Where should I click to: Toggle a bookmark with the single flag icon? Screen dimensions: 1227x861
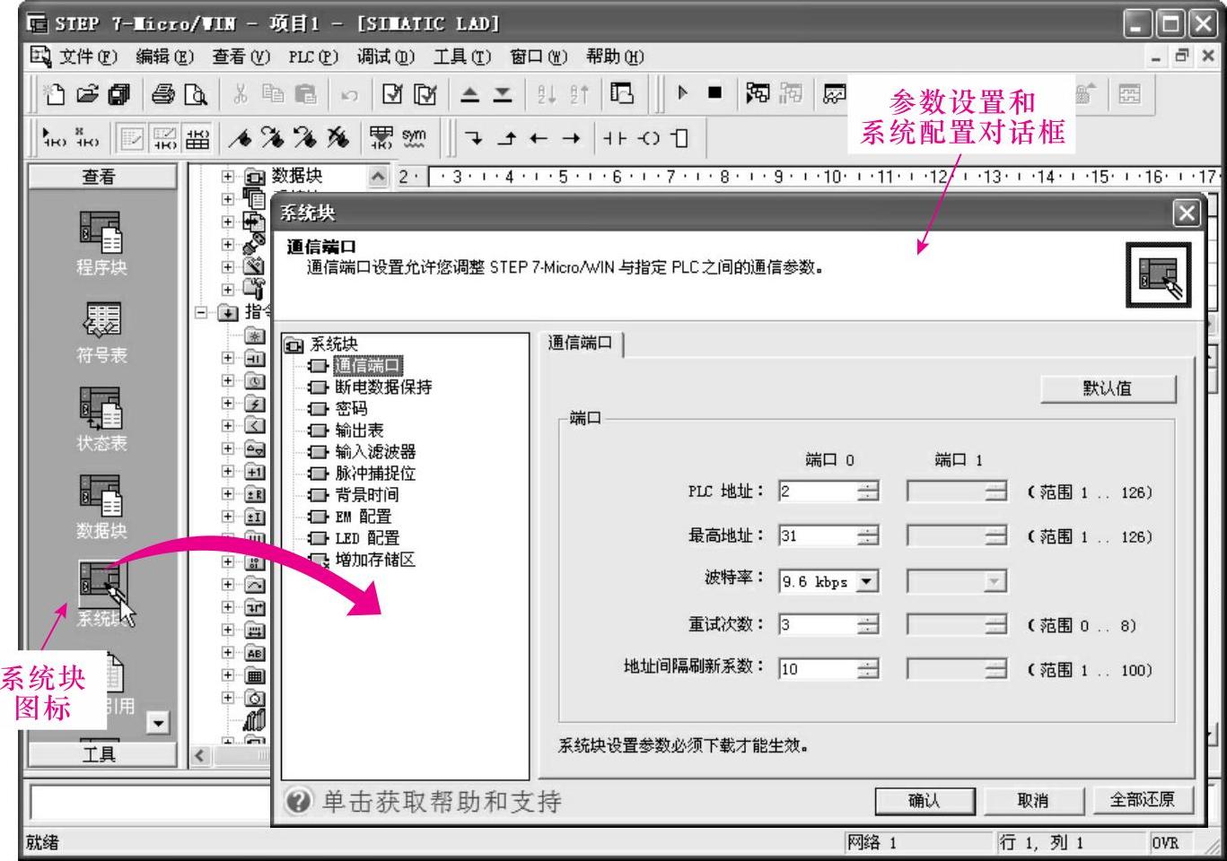241,138
